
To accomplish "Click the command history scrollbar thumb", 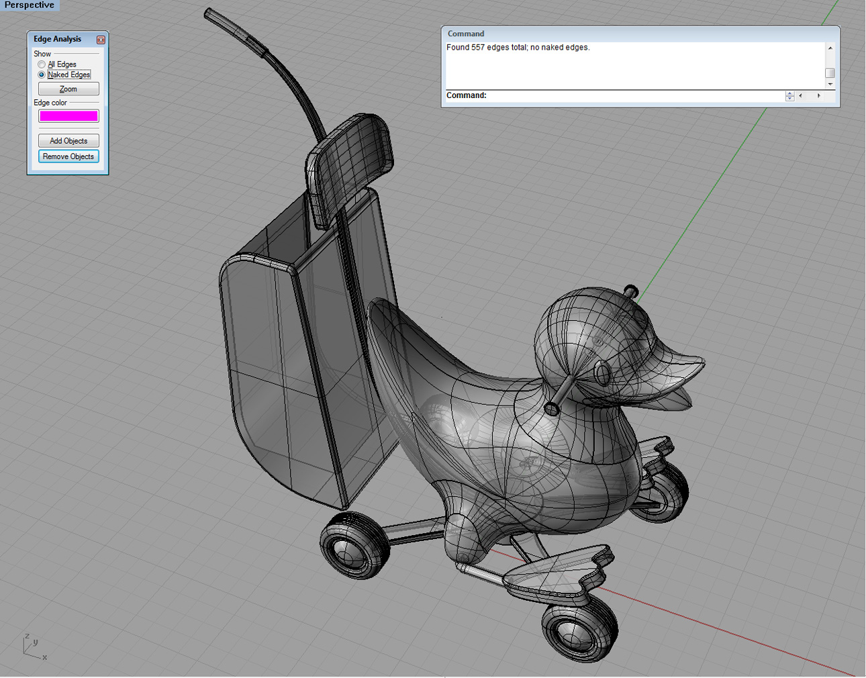I will pyautogui.click(x=830, y=72).
